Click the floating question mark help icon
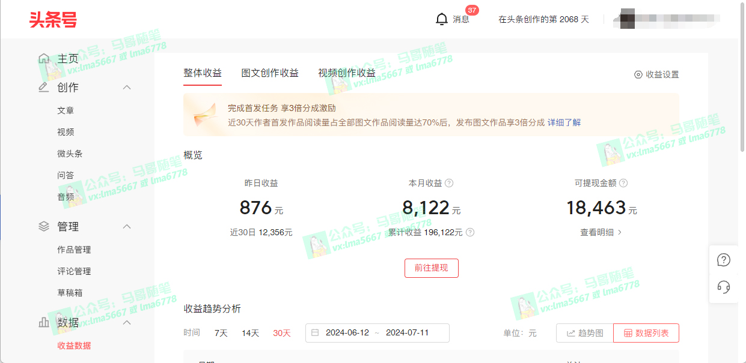The image size is (746, 363). click(x=723, y=260)
